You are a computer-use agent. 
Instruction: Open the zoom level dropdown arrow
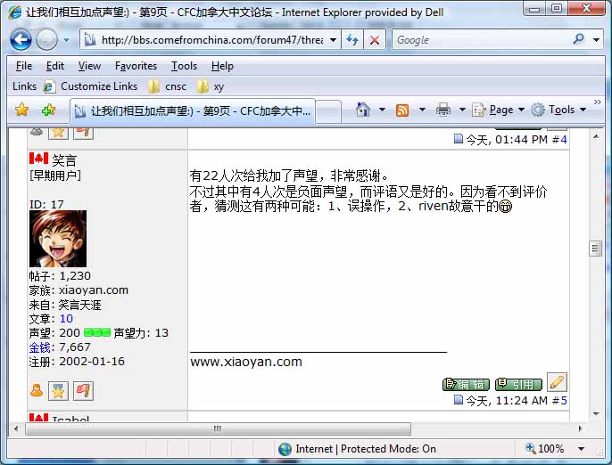click(x=582, y=449)
